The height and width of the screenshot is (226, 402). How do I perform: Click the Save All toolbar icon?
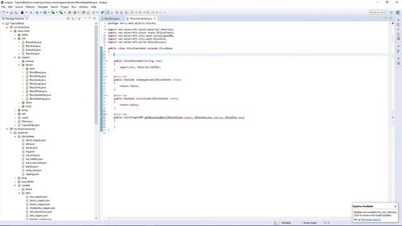coord(16,13)
